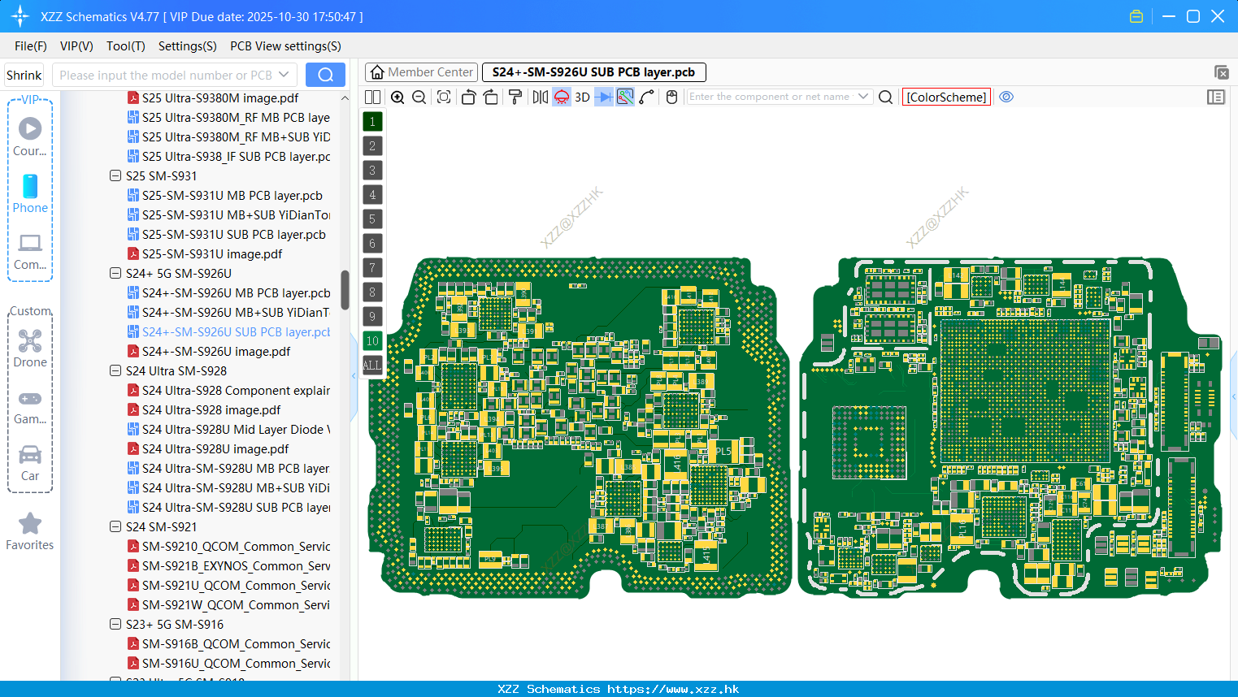Rotate the board clockwise
Image resolution: width=1238 pixels, height=697 pixels.
coord(491,97)
